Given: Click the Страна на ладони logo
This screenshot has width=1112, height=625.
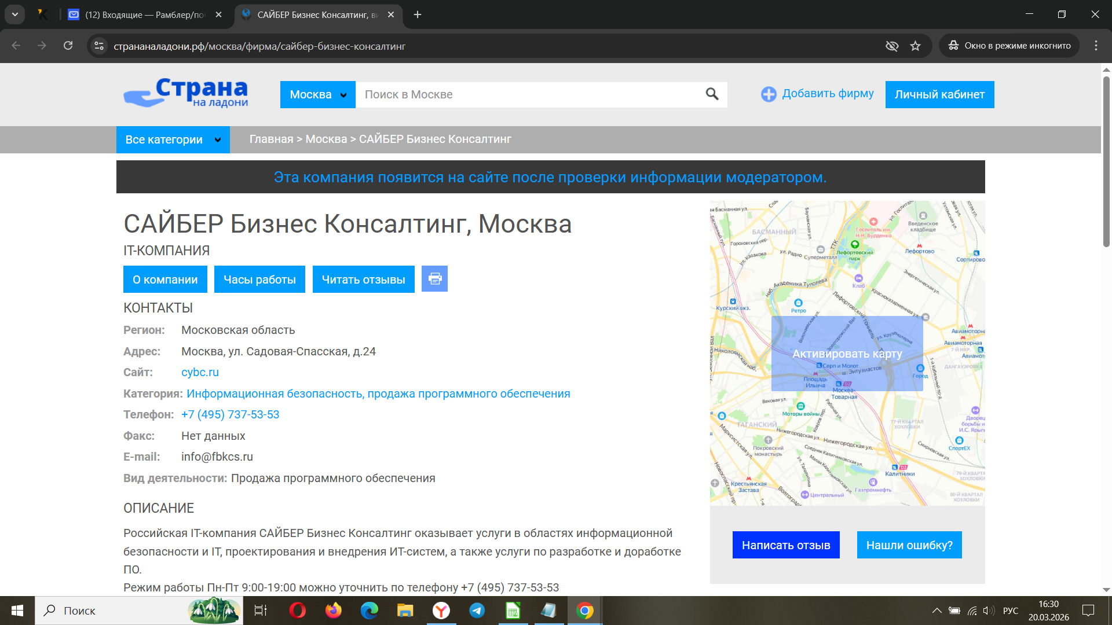Looking at the screenshot, I should click(x=186, y=93).
